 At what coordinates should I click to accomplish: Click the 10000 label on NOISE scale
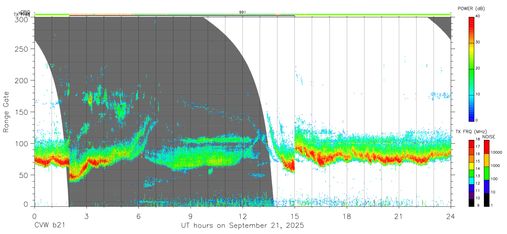496,153
